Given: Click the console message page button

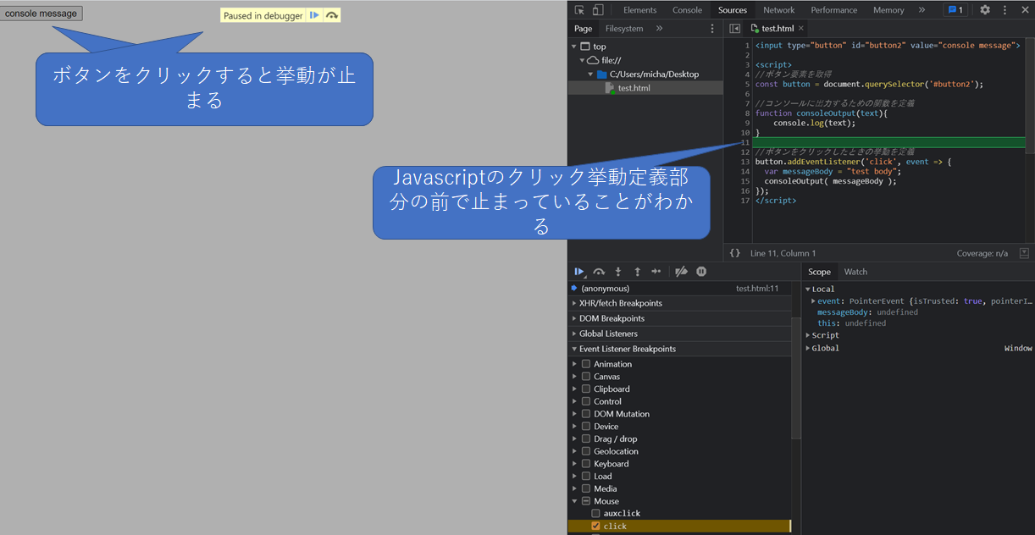Looking at the screenshot, I should 42,14.
